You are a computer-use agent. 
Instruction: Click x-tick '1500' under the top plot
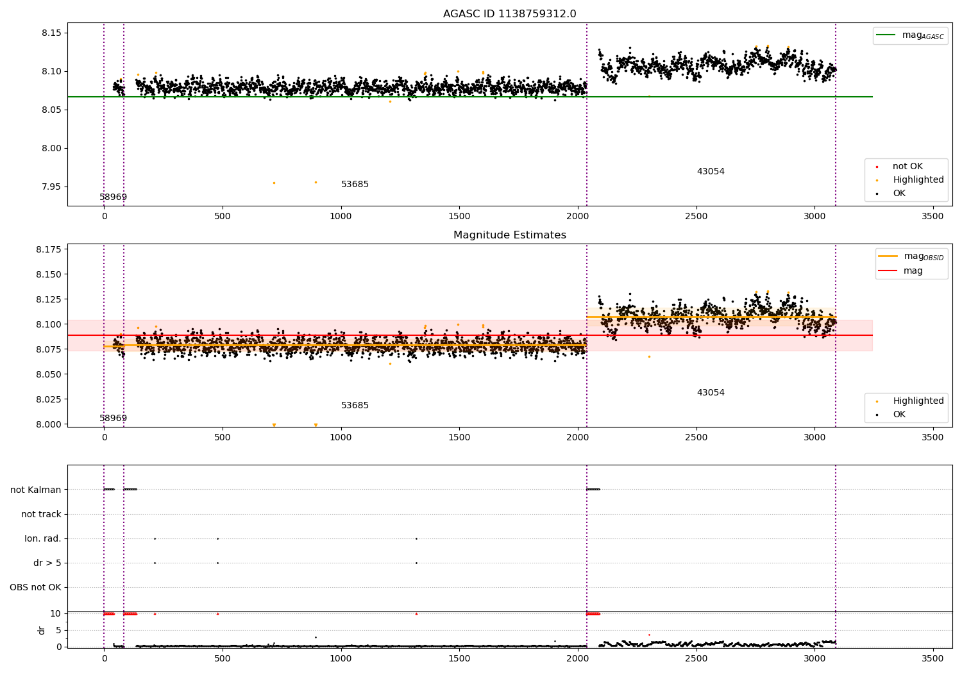coord(459,217)
